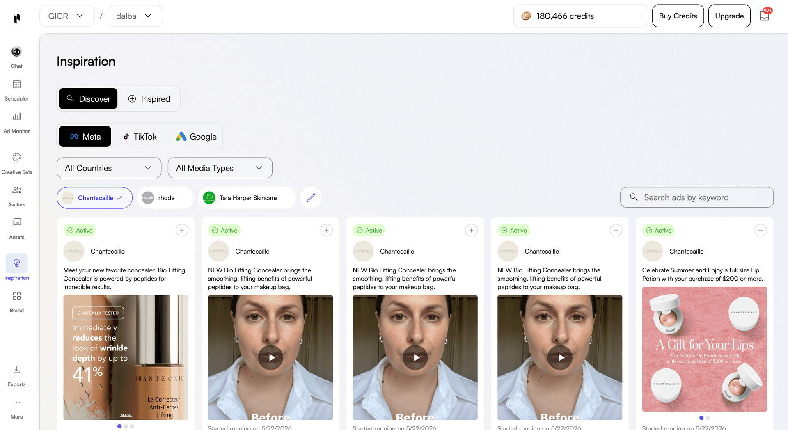Expand the All Countries dropdown
788x430 pixels.
[109, 168]
